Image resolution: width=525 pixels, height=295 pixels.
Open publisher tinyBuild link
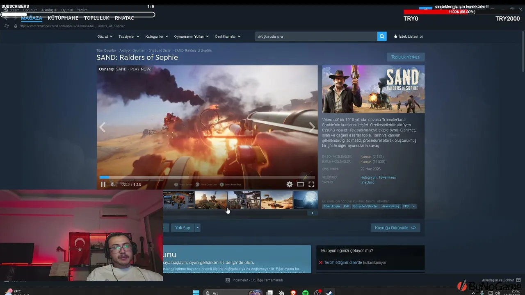(367, 182)
